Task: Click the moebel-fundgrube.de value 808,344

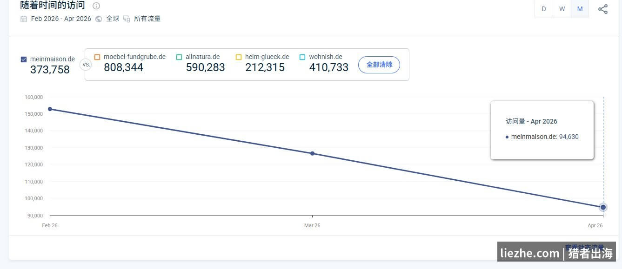Action: (x=123, y=67)
